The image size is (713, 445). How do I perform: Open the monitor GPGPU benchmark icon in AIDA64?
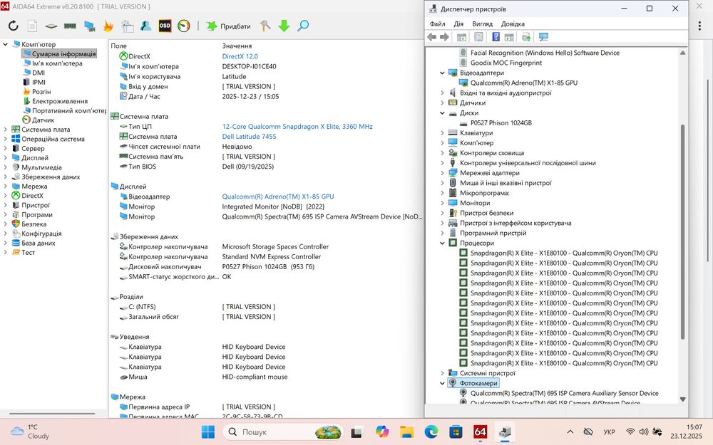click(90, 26)
